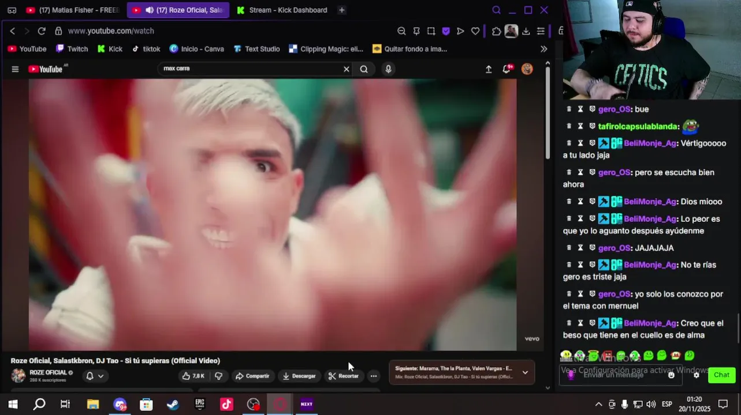Screen dimensions: 741x415
Task: Open the ROZE OFICIAL channel link
Action: pos(49,372)
